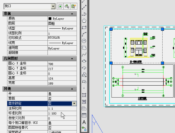Collapse the 常规 properties section

pos(72,14)
